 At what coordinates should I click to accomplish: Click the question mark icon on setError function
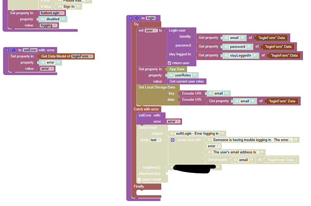[x=14, y=50]
